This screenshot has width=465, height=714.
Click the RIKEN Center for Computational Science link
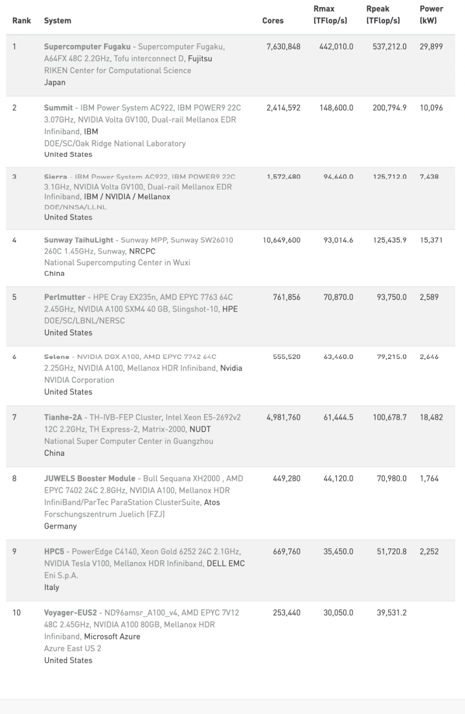tap(118, 71)
